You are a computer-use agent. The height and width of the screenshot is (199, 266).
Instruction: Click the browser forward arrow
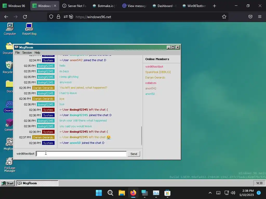pos(16,17)
